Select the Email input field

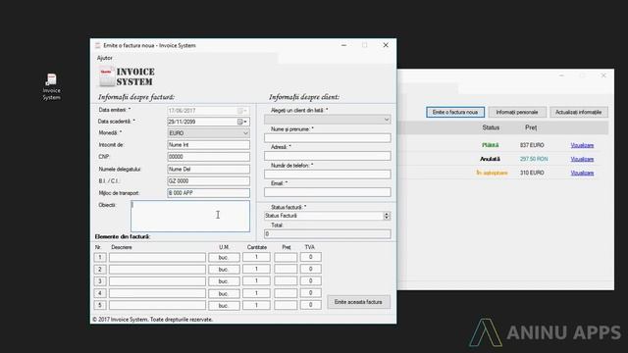coord(327,192)
